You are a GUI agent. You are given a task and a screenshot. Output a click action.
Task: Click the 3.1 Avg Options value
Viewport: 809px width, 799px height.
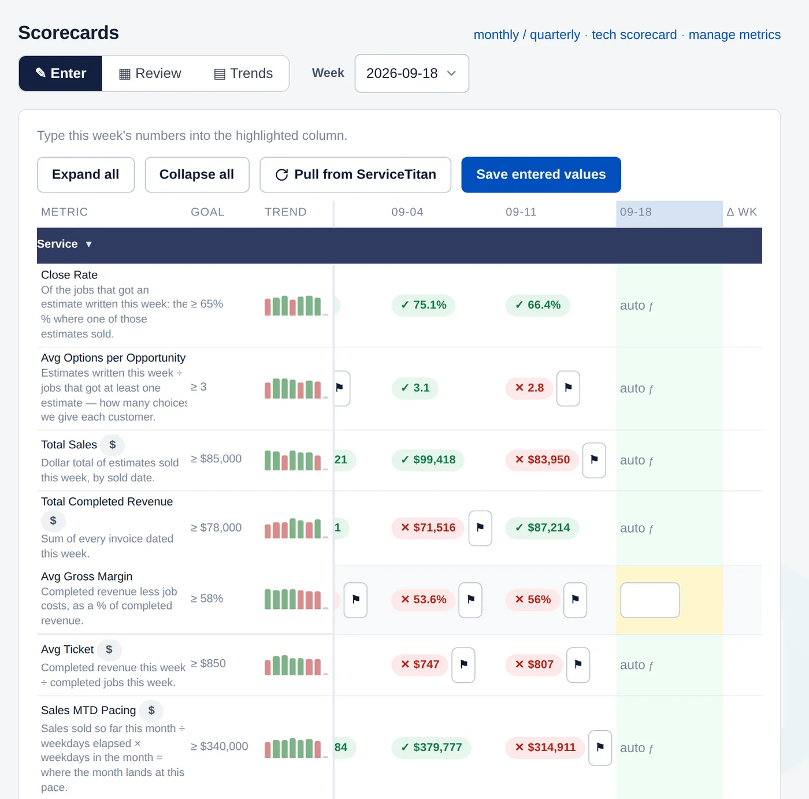[415, 388]
